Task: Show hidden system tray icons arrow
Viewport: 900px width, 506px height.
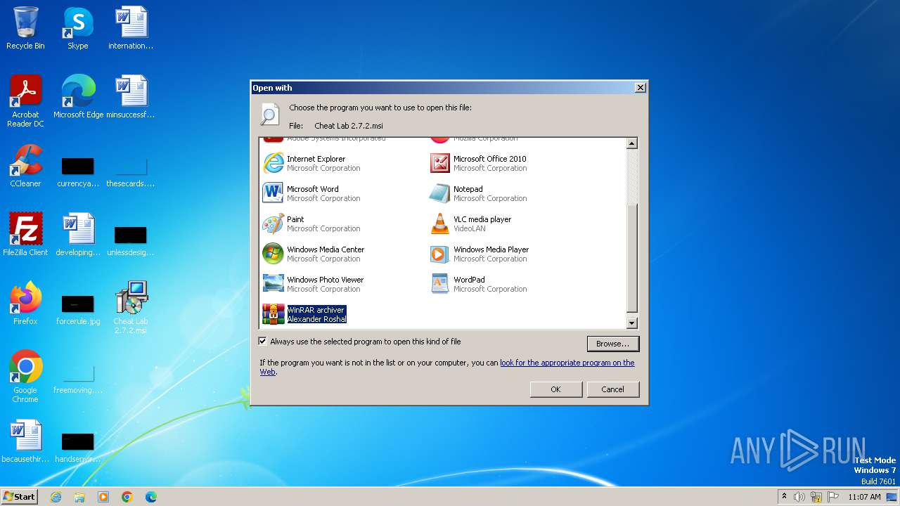Action: click(784, 497)
